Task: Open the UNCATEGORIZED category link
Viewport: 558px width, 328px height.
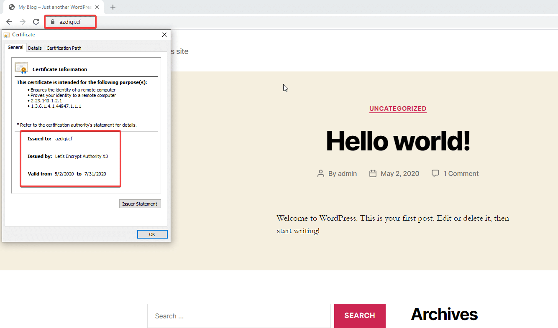Action: click(x=397, y=109)
